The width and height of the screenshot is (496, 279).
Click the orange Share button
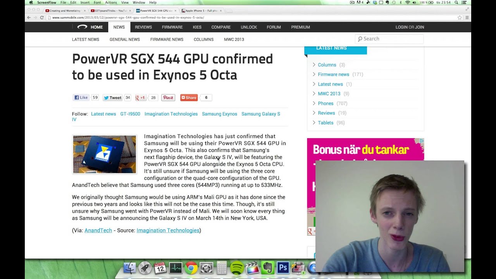point(189,98)
